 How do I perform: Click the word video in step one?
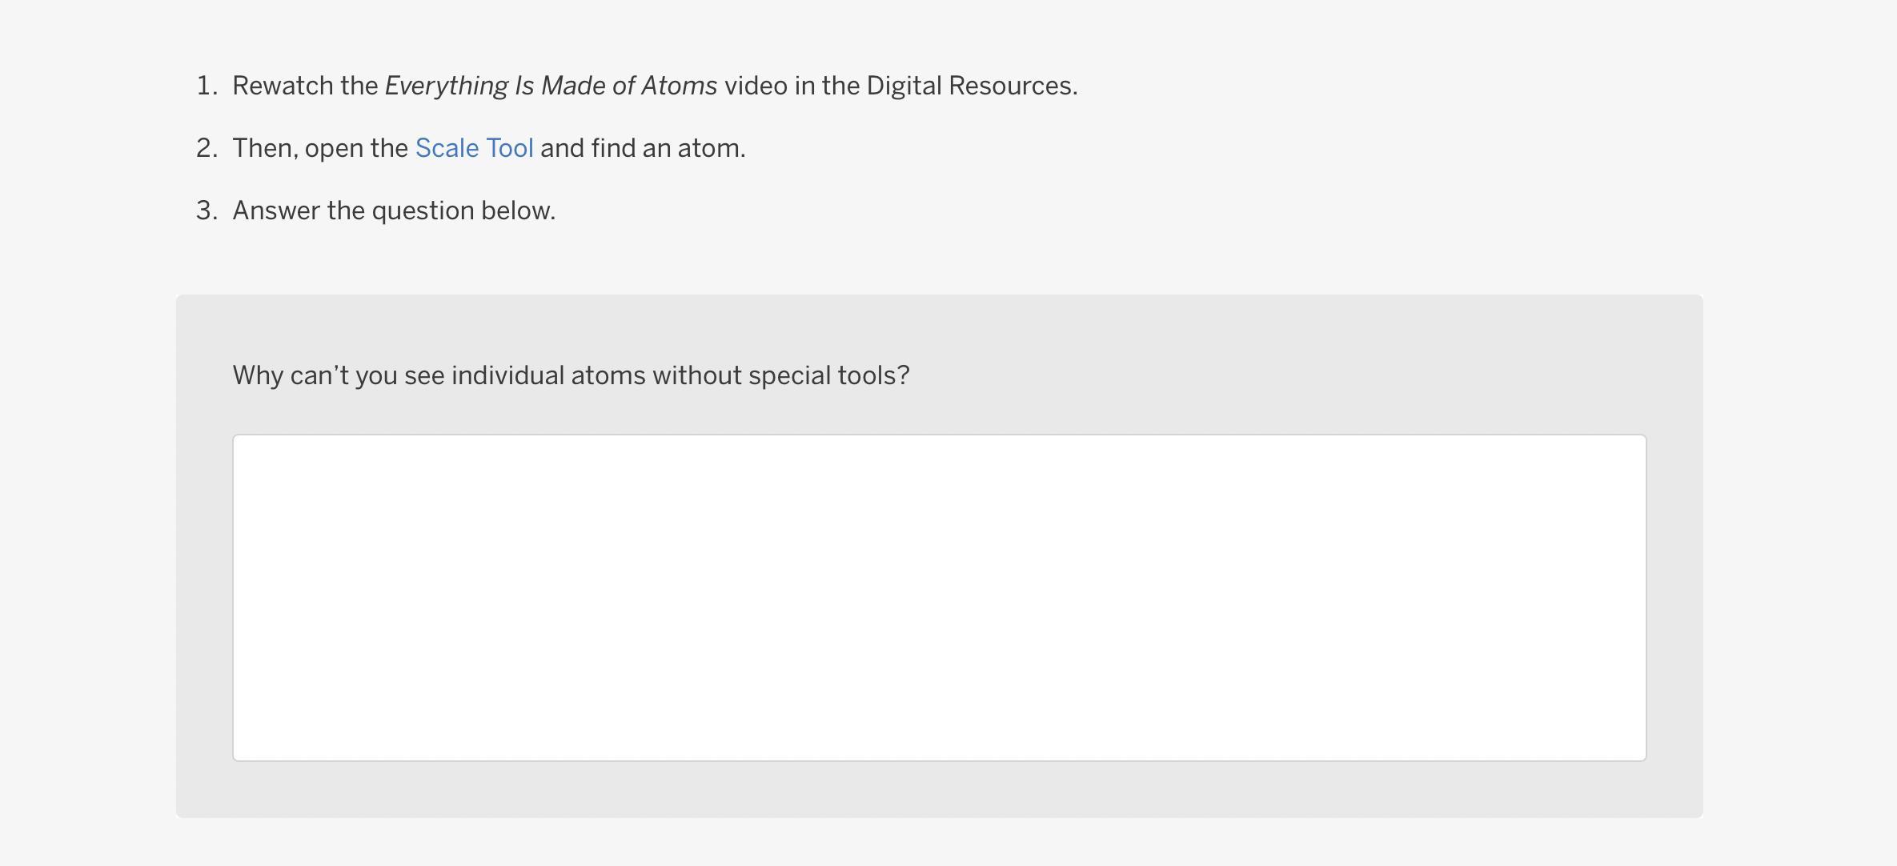click(756, 86)
